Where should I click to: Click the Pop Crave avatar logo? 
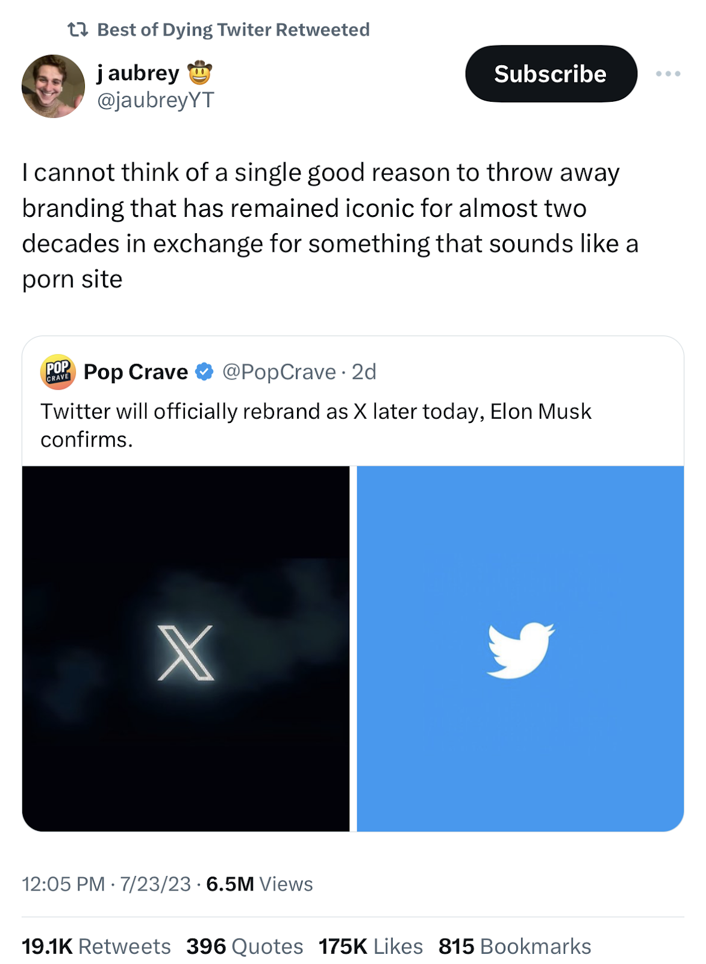[58, 372]
